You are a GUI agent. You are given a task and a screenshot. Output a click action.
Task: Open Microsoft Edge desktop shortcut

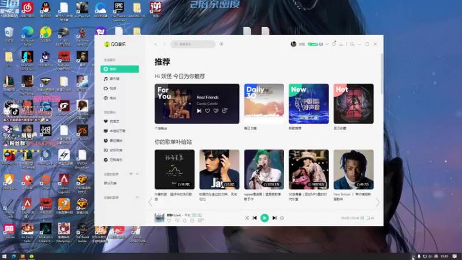27,36
